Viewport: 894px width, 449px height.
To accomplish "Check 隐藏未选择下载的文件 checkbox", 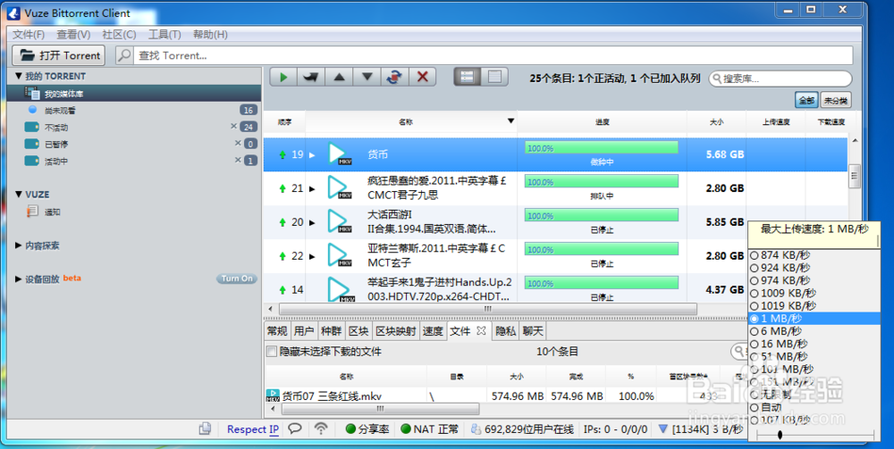I will click(272, 352).
